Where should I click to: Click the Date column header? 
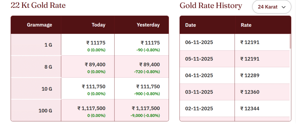190,25
